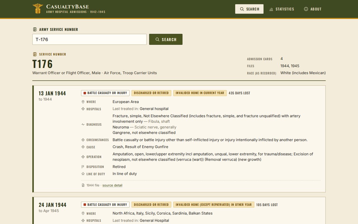Open the Search tab in header
Viewport: 358px width, 224px height.
[249, 9]
